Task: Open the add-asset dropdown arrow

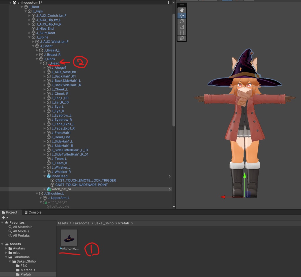Action: (7, 217)
